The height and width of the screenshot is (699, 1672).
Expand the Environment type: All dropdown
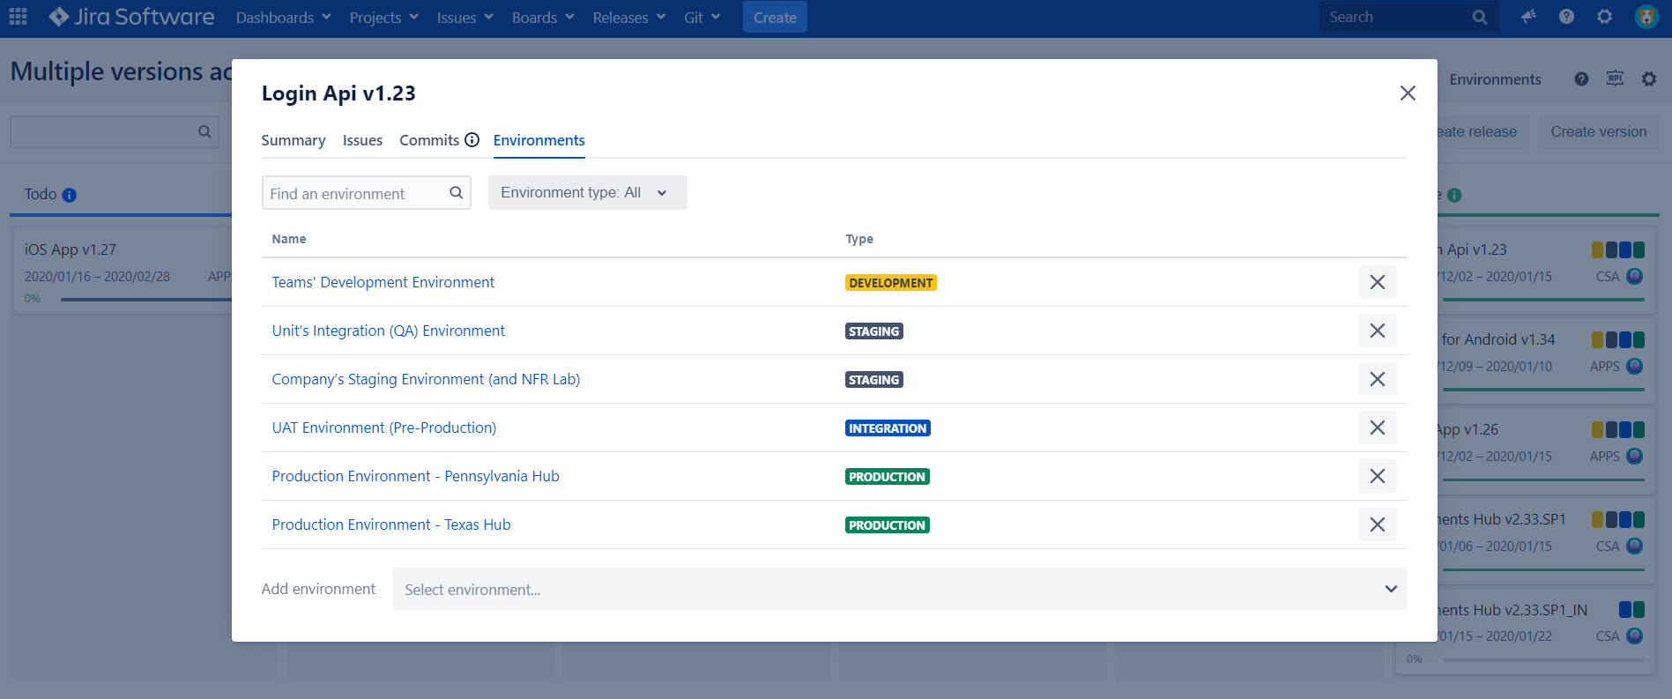point(588,193)
